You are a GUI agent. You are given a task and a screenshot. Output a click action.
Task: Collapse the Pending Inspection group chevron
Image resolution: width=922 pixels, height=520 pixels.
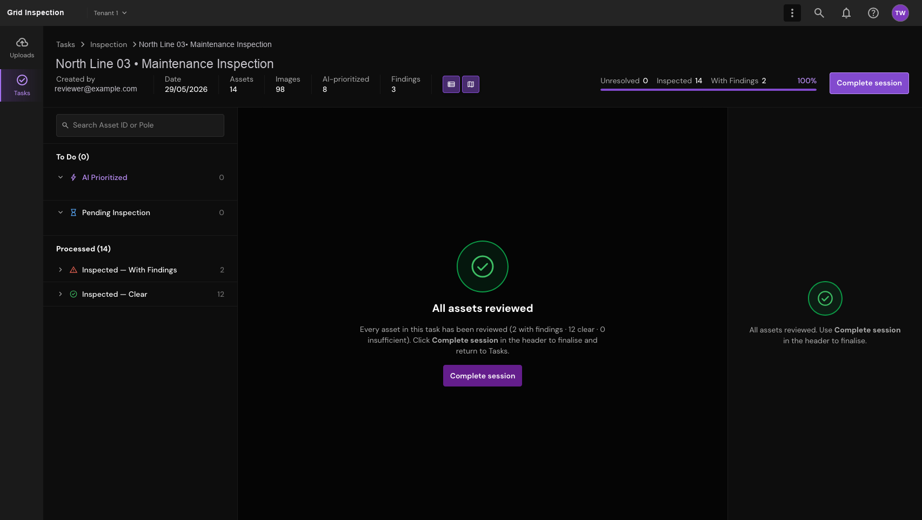point(61,212)
